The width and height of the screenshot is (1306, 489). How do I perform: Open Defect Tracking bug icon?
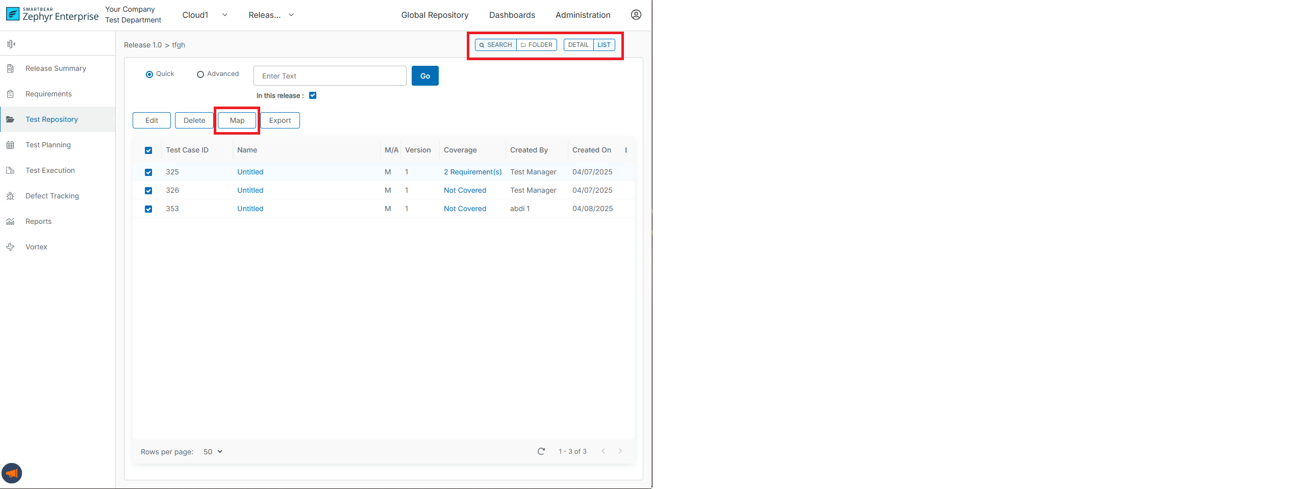pyautogui.click(x=10, y=196)
